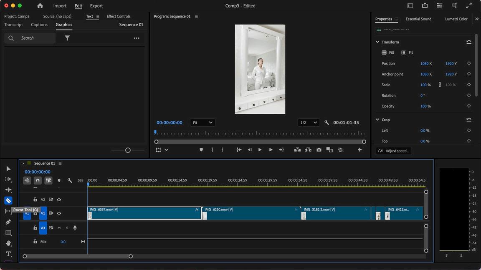Select the Rectangle tool
Screen dimensions: 481x270
(x=8, y=232)
